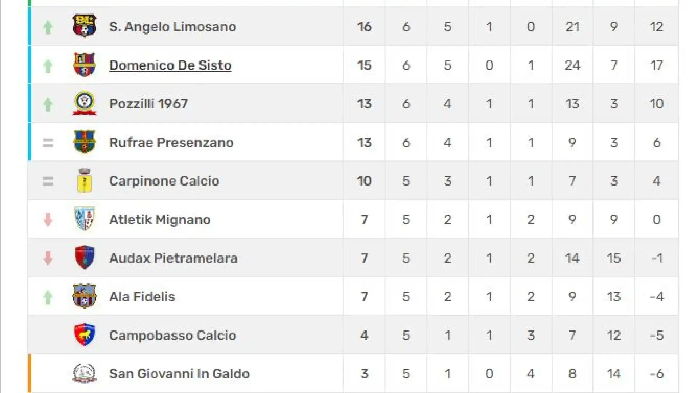Click the Atletik Mignano shield logo
Image resolution: width=700 pixels, height=393 pixels.
tap(84, 219)
